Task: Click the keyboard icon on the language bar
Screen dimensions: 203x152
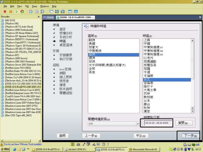Action: (x=78, y=144)
